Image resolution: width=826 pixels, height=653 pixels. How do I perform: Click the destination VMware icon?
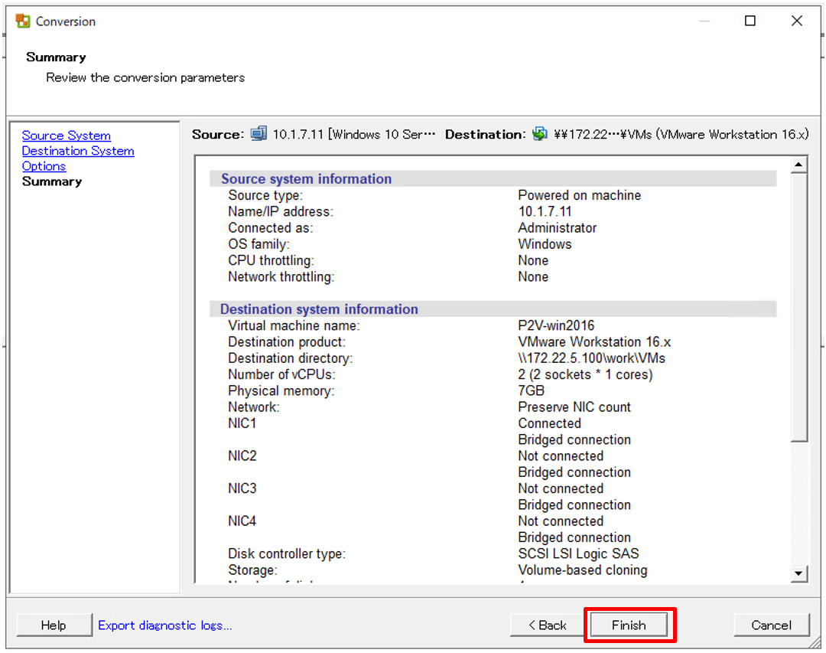539,133
